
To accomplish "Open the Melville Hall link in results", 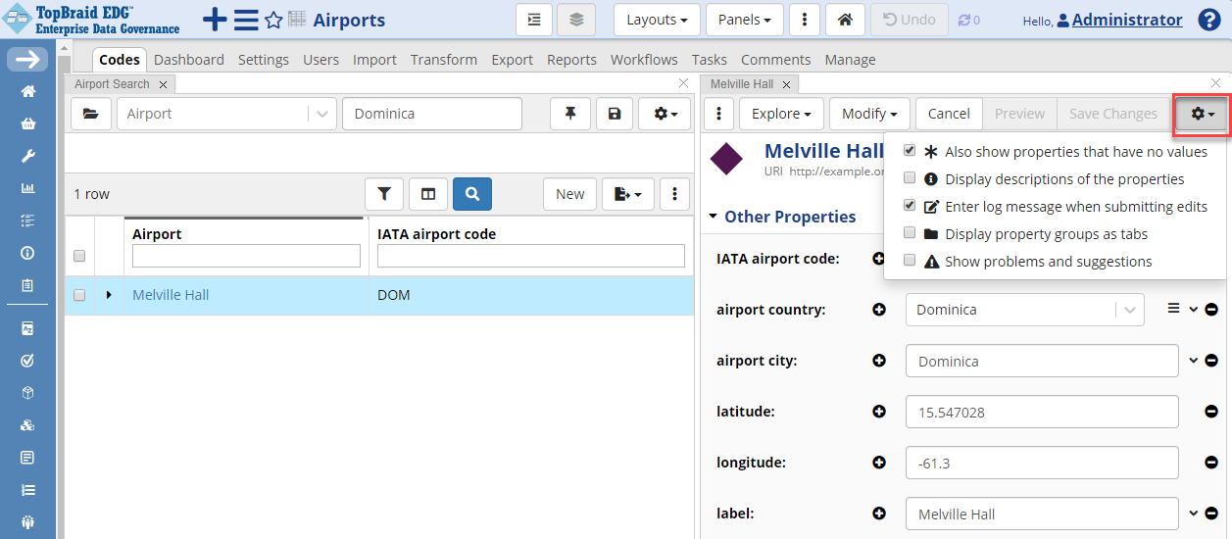I will point(171,295).
